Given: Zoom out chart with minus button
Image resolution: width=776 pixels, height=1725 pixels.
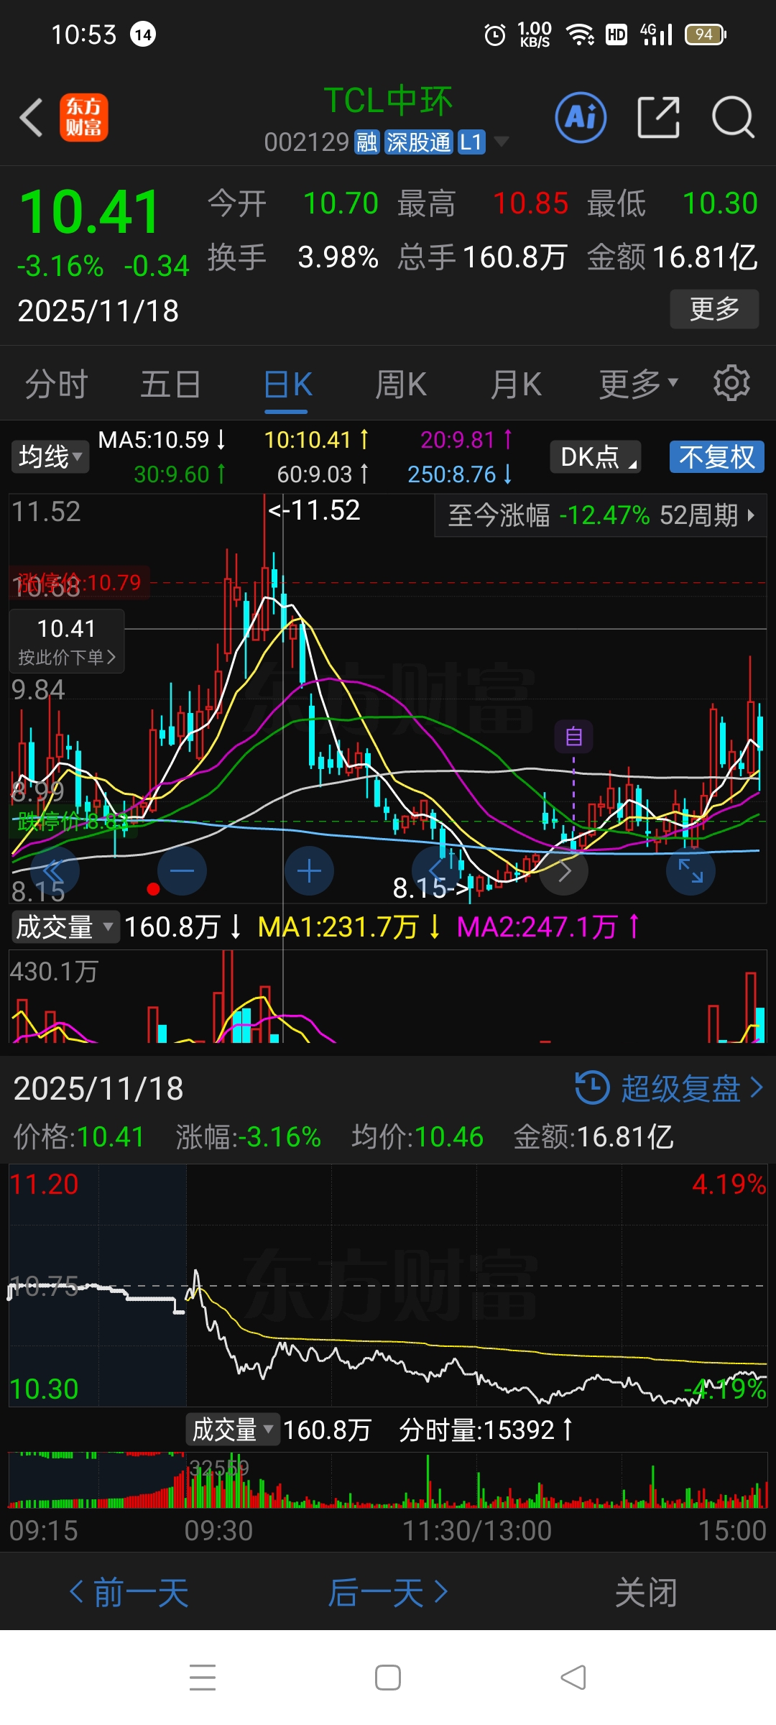Looking at the screenshot, I should (x=182, y=871).
